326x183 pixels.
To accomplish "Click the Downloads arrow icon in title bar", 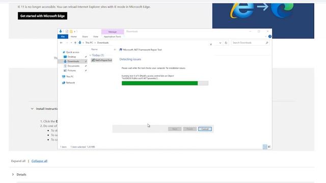I will coord(61,32).
